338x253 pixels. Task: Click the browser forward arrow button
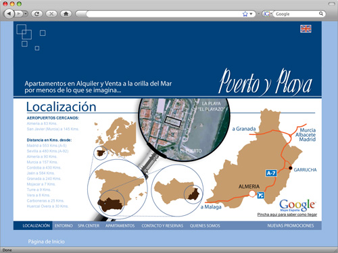click(x=19, y=14)
